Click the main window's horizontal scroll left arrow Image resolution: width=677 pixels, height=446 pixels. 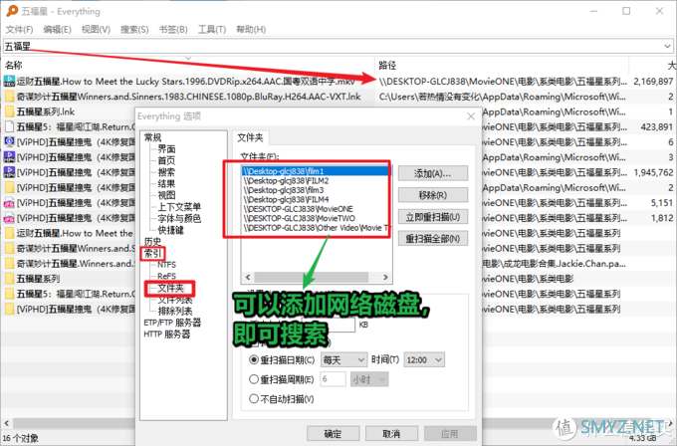6,423
